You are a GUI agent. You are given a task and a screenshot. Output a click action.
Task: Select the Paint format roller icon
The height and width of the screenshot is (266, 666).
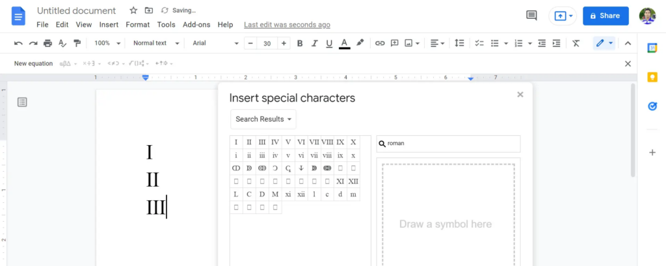(77, 43)
